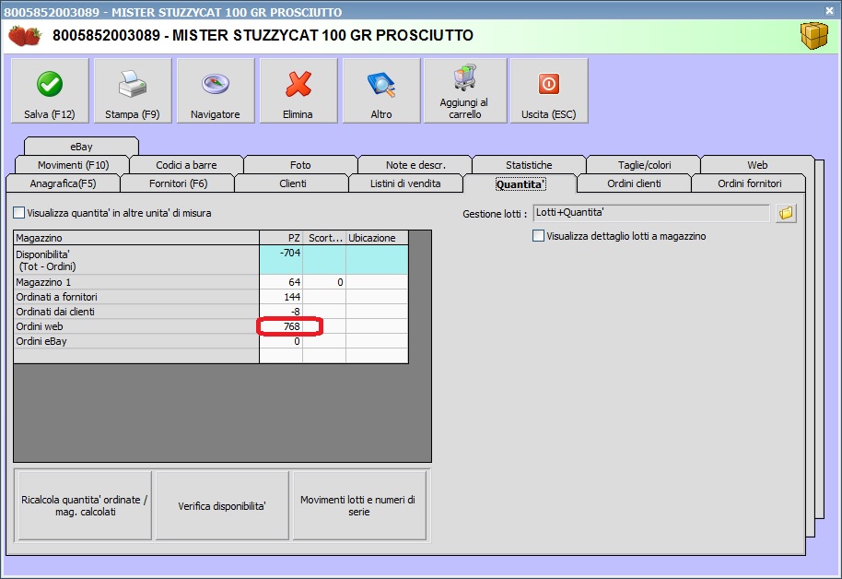Screen dimensions: 842x579
Task: Open the Navigatore compass icon
Action: tap(216, 85)
